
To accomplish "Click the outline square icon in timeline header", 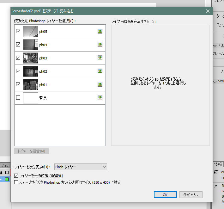I will (x=7, y=172).
